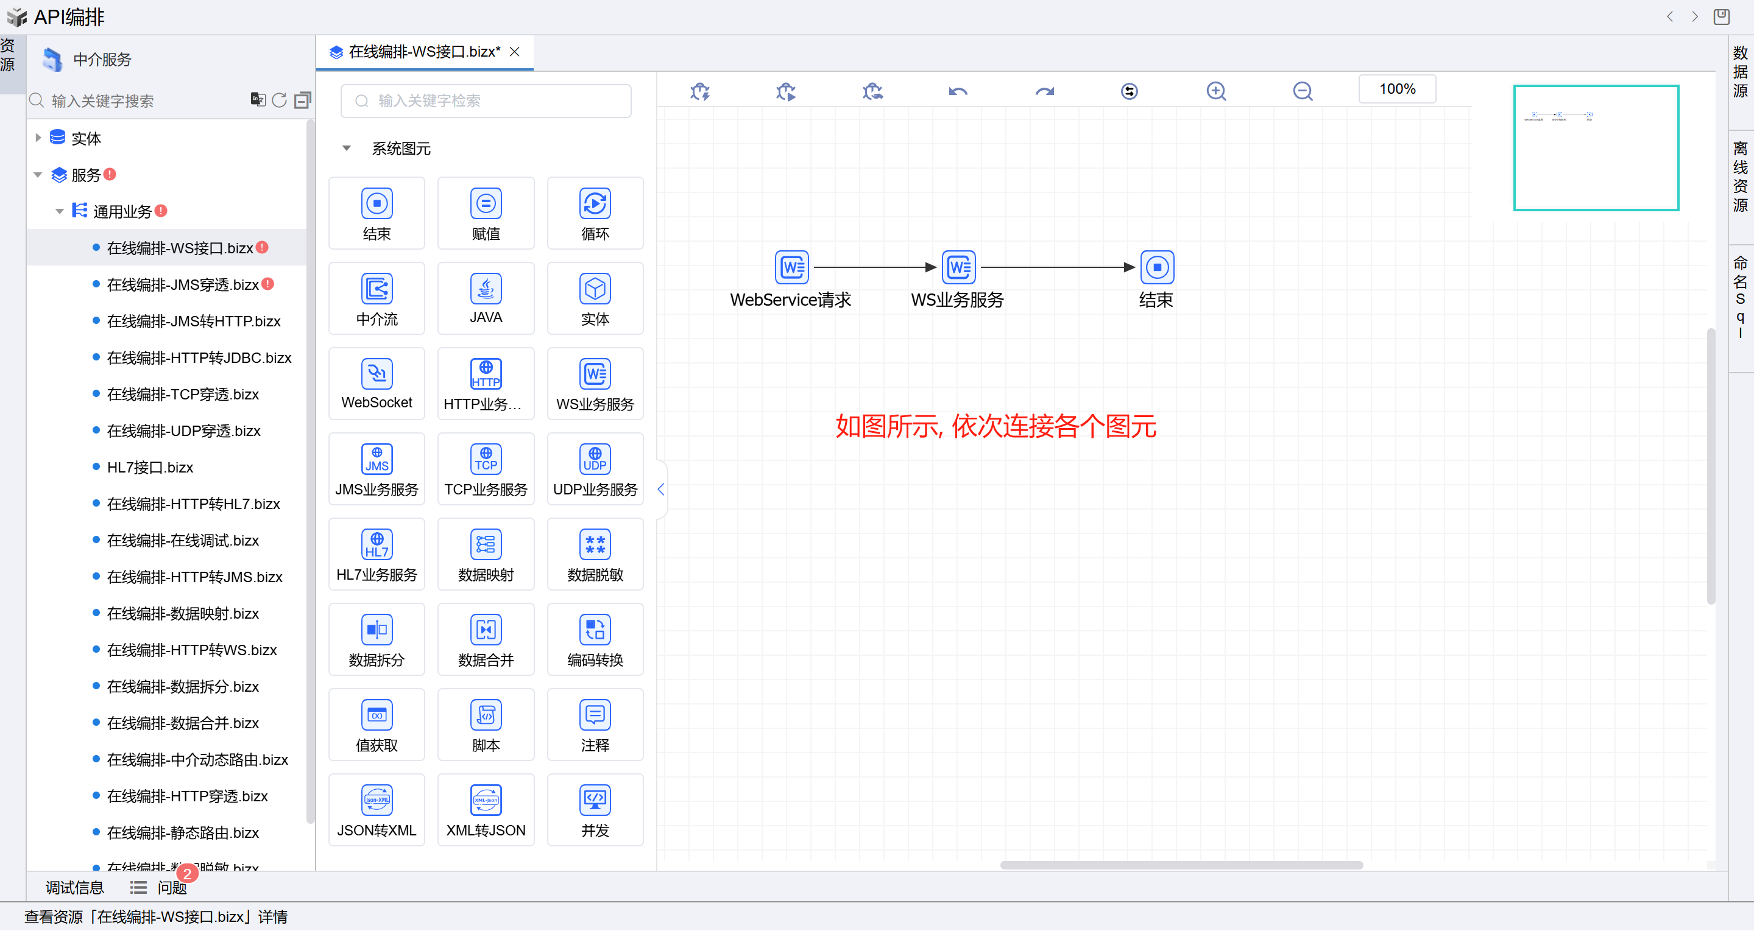Select the 并发 element icon
Screen dimensions: 1754x931
click(x=595, y=800)
